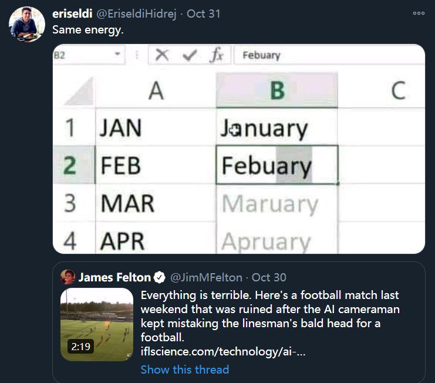The width and height of the screenshot is (435, 383).
Task: Click the @JimMFelton handle
Action: click(206, 277)
